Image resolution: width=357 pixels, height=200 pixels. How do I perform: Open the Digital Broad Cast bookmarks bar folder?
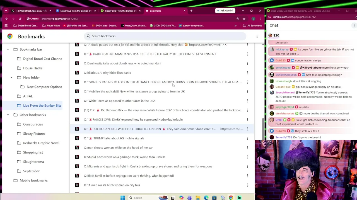[25, 26]
